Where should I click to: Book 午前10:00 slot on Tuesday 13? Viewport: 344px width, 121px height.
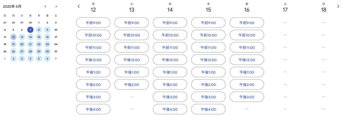(132, 35)
